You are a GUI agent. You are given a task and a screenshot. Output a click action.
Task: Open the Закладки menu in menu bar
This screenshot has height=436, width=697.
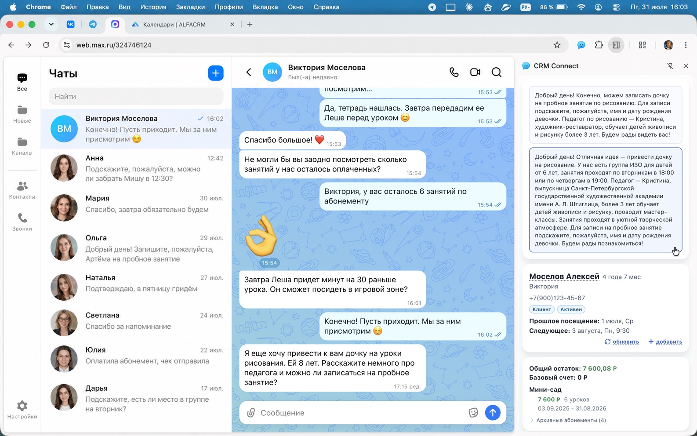(190, 7)
